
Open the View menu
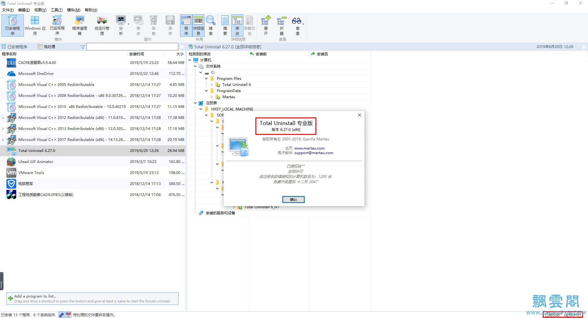[x=40, y=10]
